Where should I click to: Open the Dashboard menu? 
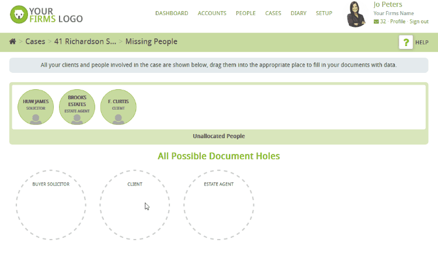(172, 13)
